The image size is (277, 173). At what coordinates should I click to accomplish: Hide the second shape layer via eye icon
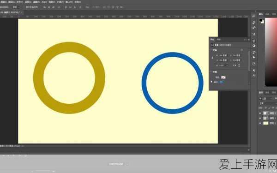260,118
